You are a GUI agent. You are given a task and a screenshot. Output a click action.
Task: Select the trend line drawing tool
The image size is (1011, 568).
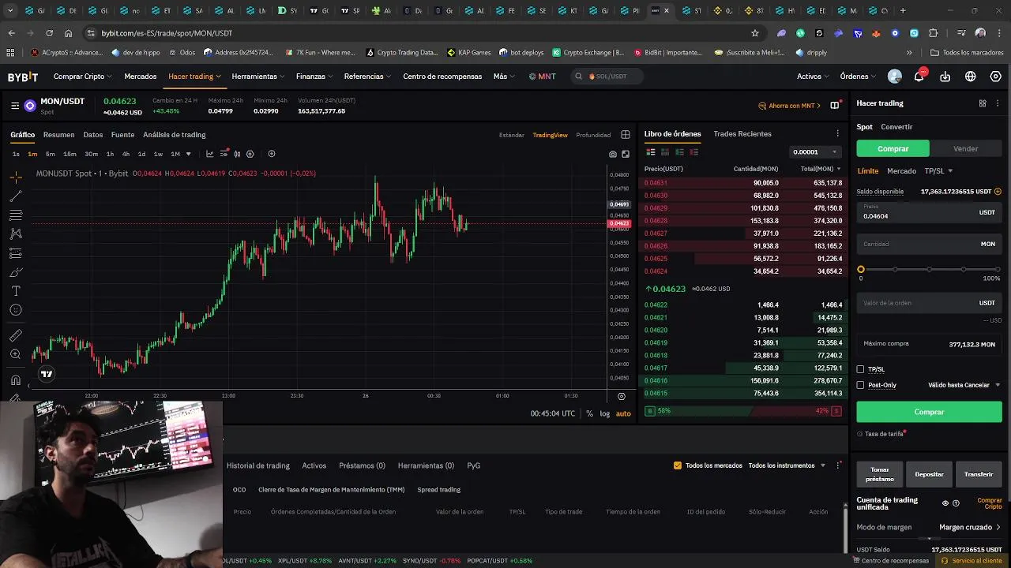point(16,196)
